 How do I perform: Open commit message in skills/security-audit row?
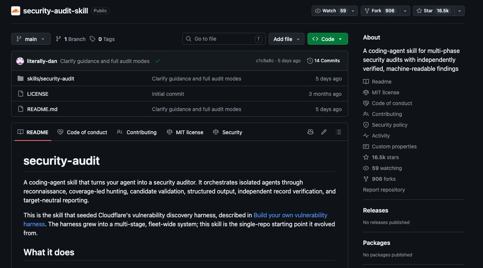coord(196,78)
